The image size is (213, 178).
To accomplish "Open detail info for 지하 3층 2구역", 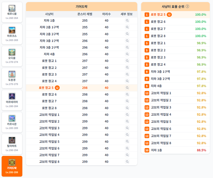I will click(x=127, y=47).
